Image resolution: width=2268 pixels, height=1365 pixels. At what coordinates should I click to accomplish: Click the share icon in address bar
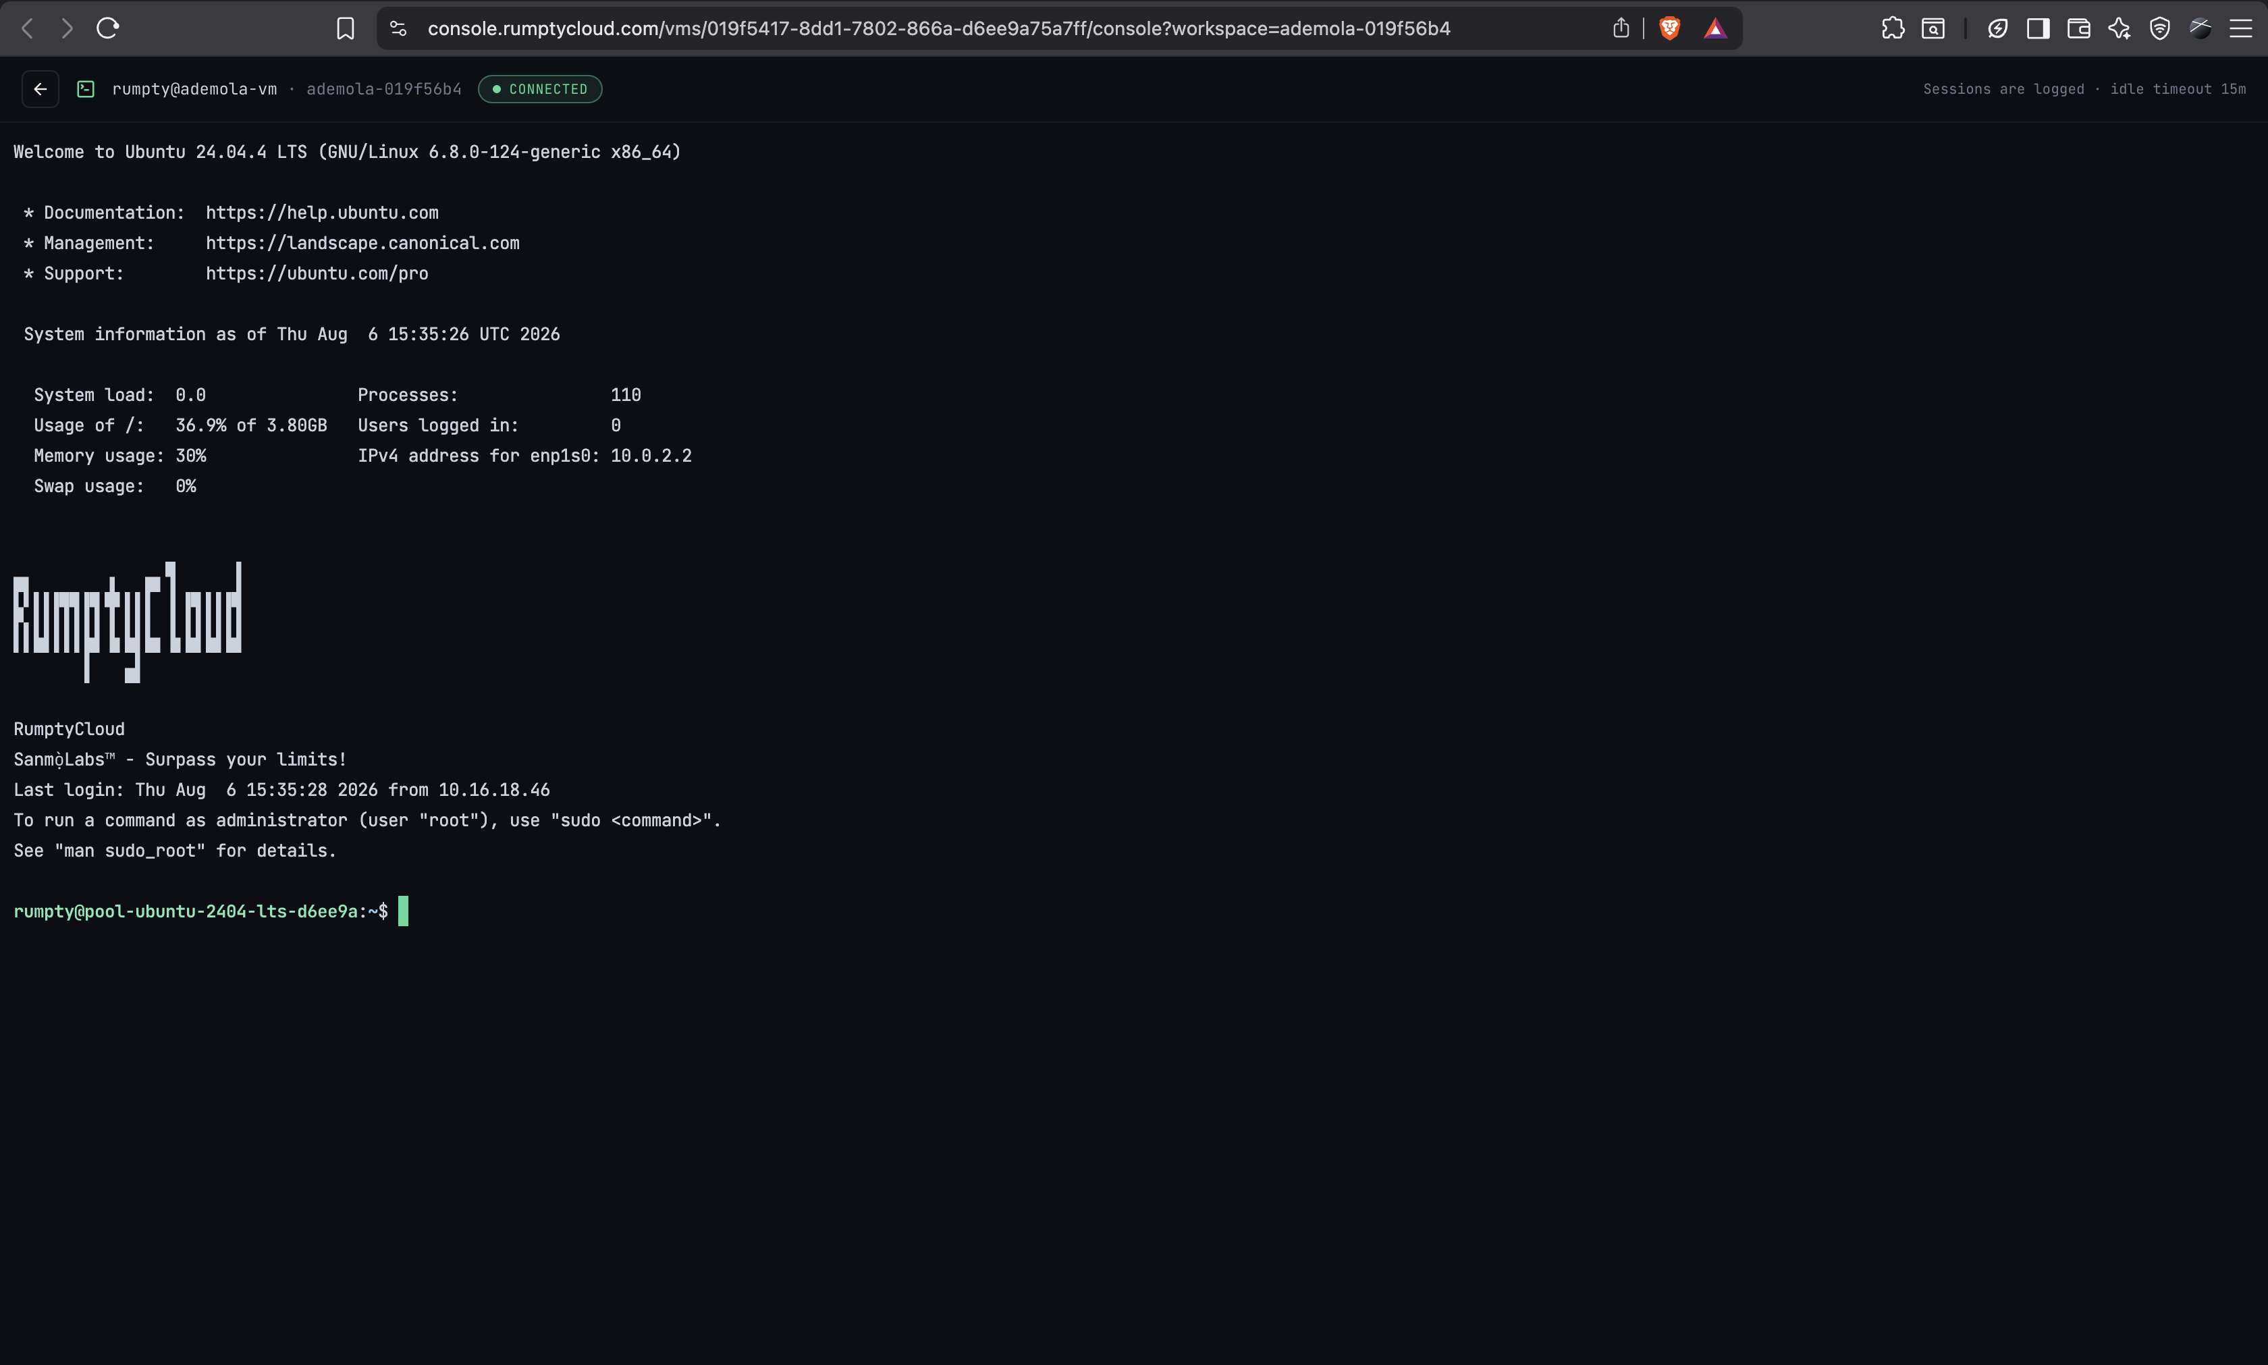tap(1621, 28)
